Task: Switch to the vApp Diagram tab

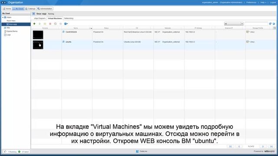Action: pos(40,18)
